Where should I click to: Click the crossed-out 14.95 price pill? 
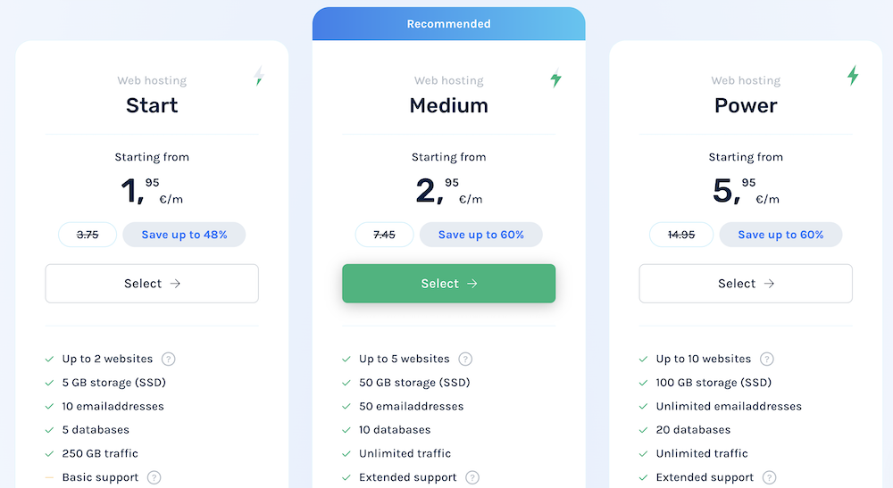681,235
